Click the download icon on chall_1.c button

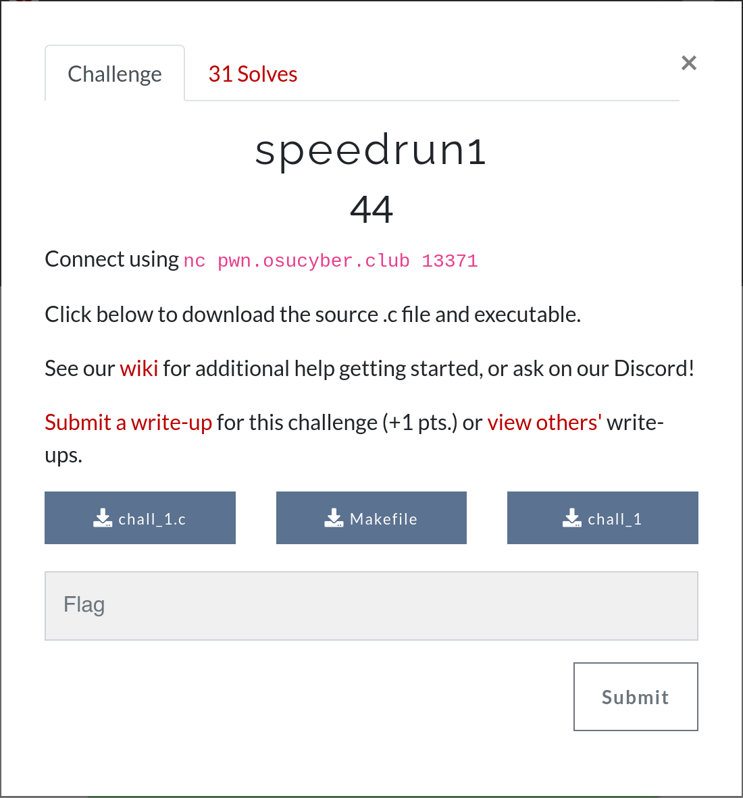[103, 518]
